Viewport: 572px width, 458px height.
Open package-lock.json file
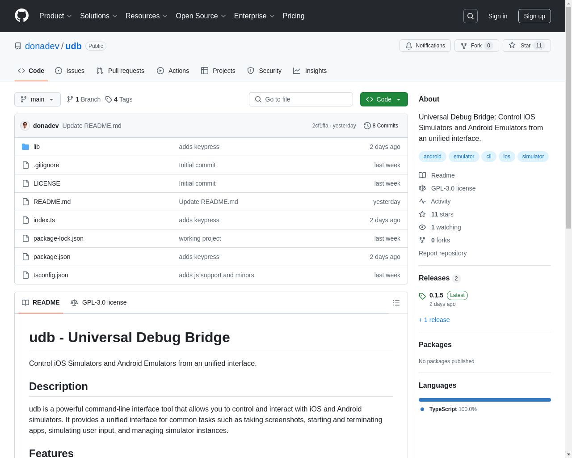click(x=59, y=238)
